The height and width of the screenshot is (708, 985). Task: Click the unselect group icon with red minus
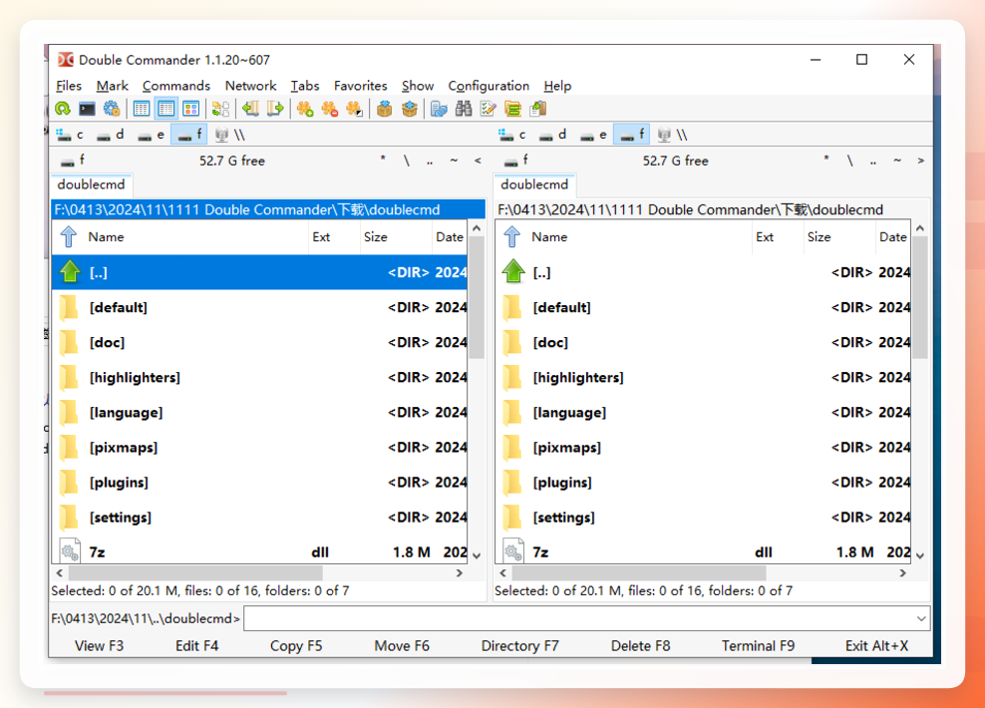(330, 109)
